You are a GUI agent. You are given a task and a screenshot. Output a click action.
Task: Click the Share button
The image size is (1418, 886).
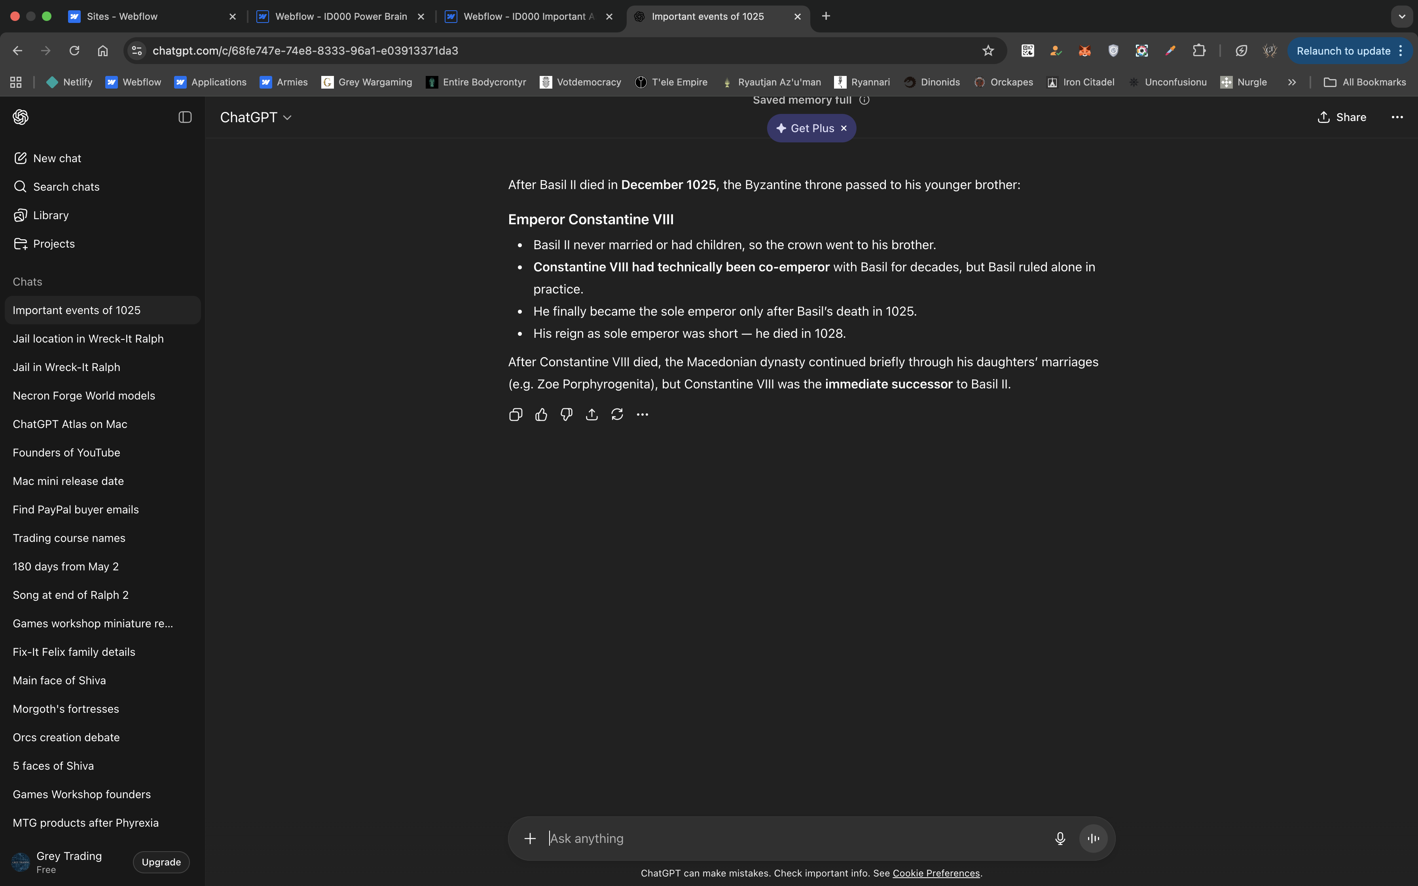coord(1341,117)
